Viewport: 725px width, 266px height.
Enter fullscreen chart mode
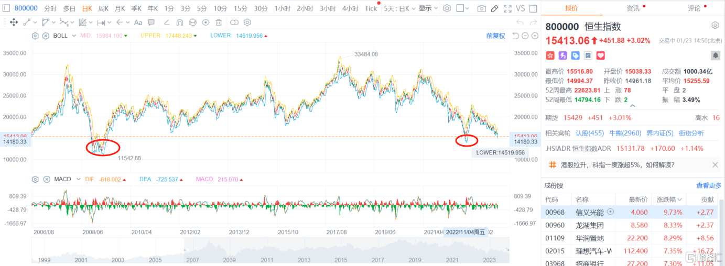[x=507, y=8]
